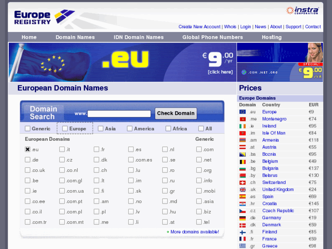
Task: Click the Belarus flag icon
Action: tap(242, 175)
